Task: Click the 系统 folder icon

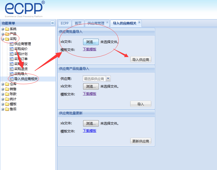Action: pyautogui.click(x=7, y=29)
